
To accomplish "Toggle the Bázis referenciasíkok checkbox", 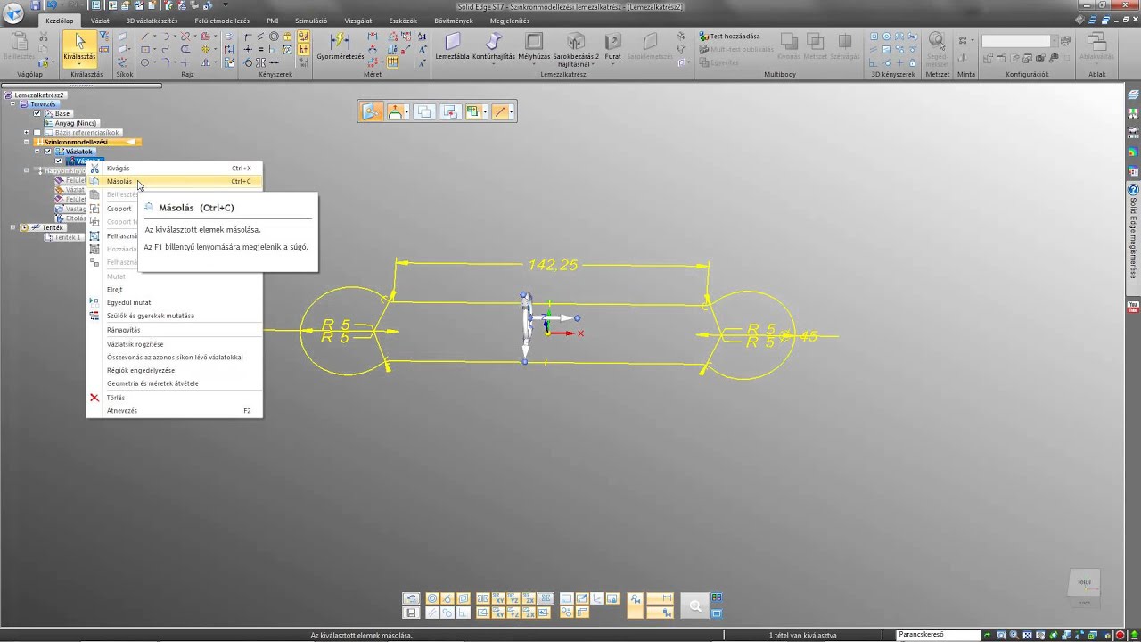I will [x=37, y=133].
